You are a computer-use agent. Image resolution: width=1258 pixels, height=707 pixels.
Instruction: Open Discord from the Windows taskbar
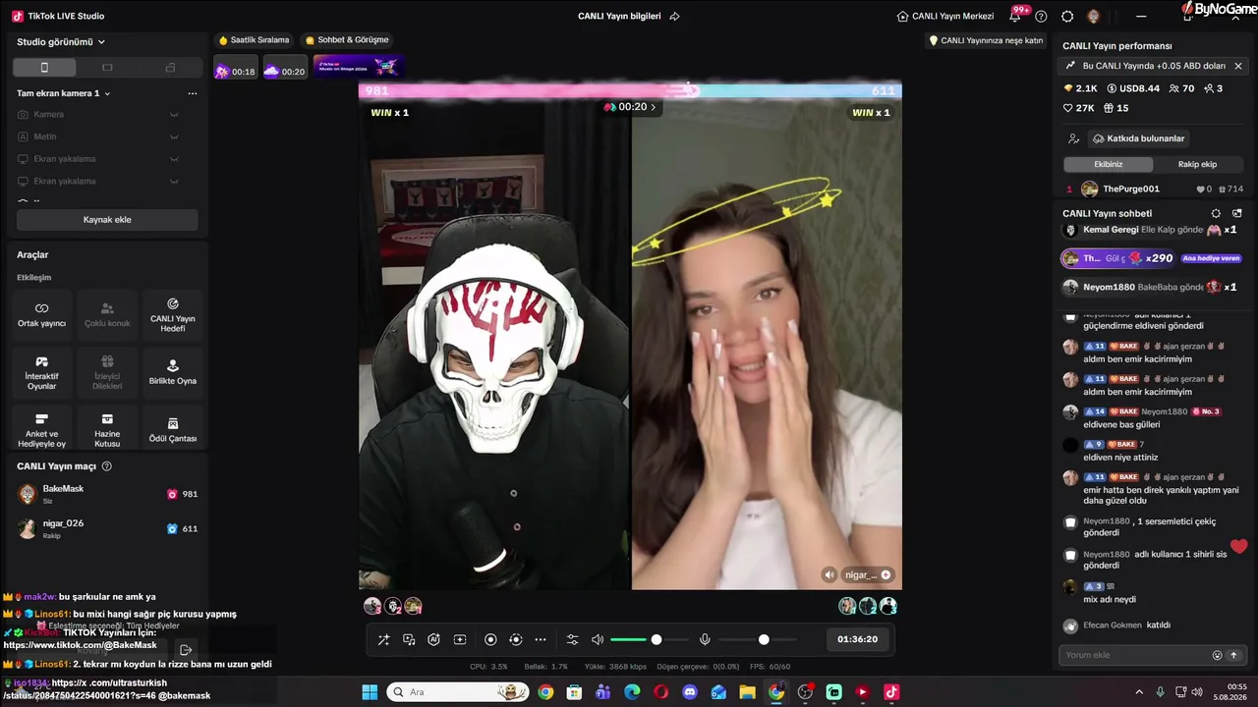click(690, 692)
